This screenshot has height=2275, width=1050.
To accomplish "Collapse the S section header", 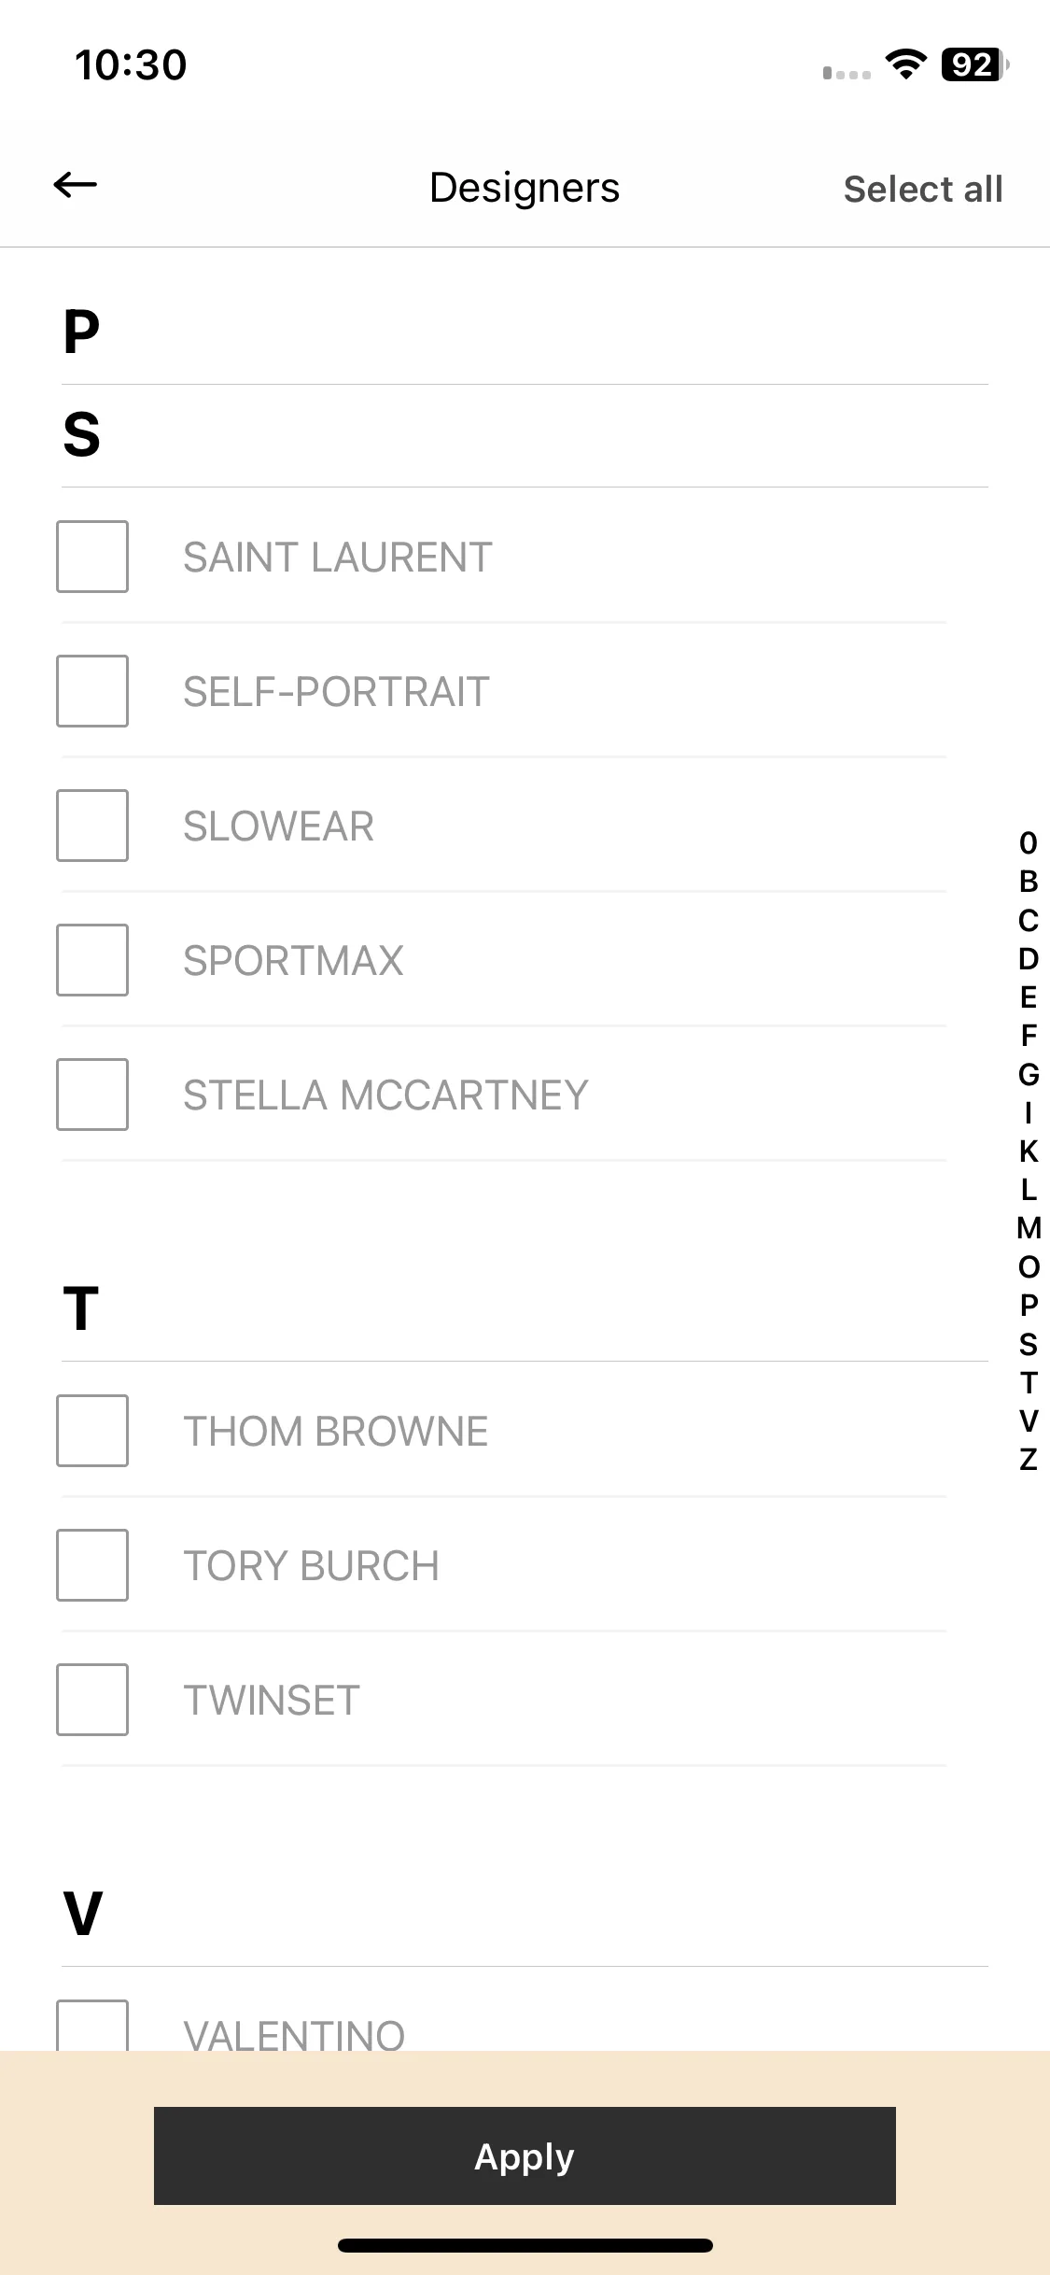I will pos(525,435).
